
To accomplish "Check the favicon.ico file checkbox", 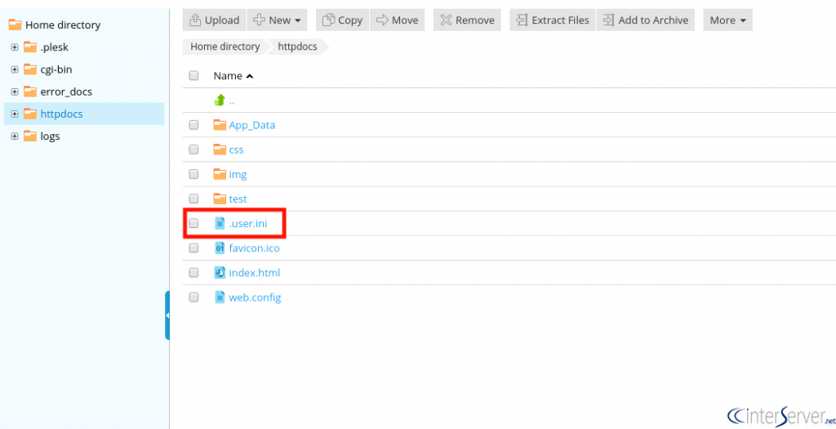I will click(x=193, y=248).
